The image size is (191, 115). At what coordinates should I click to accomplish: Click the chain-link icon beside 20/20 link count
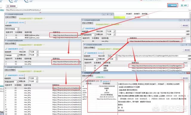pyautogui.click(x=6, y=75)
